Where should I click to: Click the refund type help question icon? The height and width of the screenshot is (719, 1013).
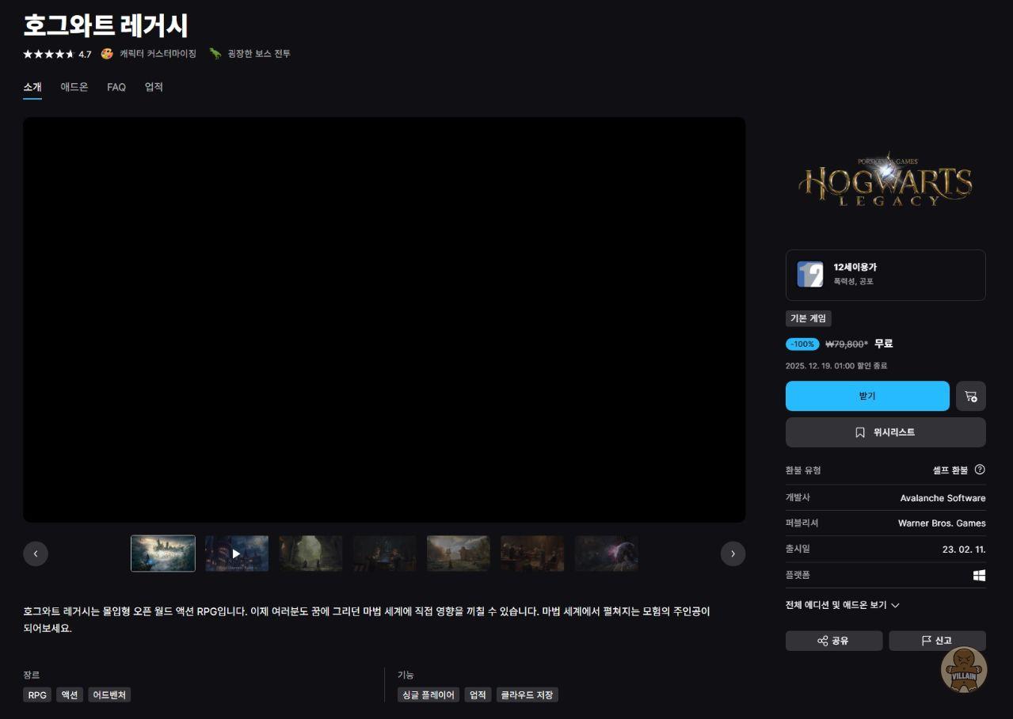point(980,470)
